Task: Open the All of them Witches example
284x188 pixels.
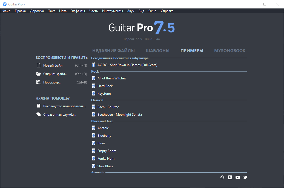Action: (111, 78)
